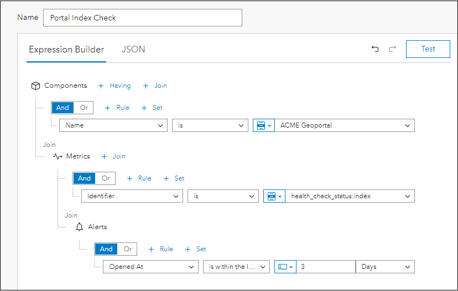
Task: Click the Alerts bell icon
Action: [79, 227]
